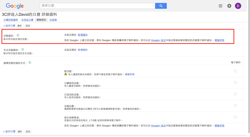Switch to the 共用此日曆 tab
Image resolution: width=250 pixels, height=137 pixels.
(x=27, y=20)
